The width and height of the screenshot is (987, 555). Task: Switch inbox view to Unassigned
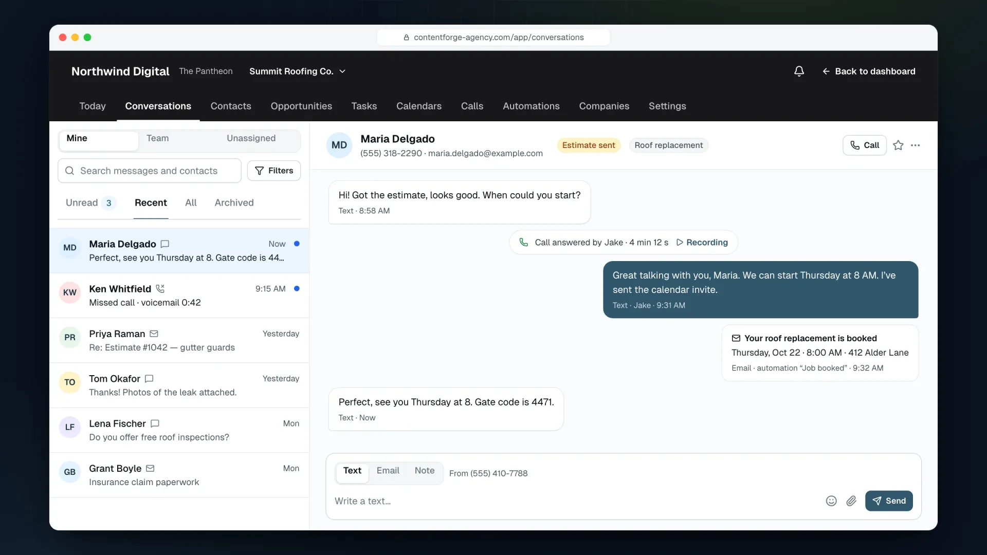pos(251,138)
